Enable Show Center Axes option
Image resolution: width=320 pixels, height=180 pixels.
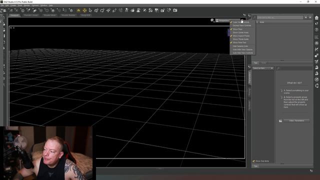(242, 32)
